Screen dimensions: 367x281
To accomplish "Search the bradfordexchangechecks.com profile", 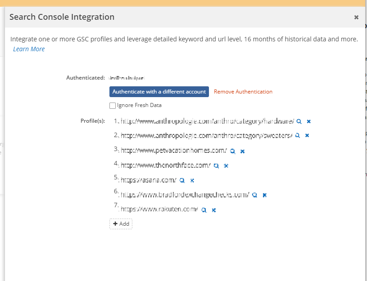I will coord(254,195).
